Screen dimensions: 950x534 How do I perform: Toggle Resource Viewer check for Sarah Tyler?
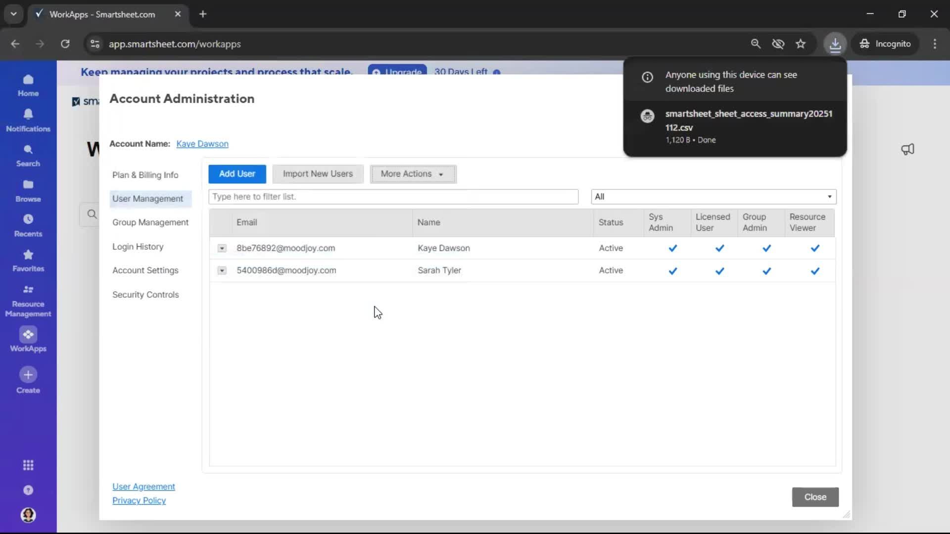click(815, 271)
